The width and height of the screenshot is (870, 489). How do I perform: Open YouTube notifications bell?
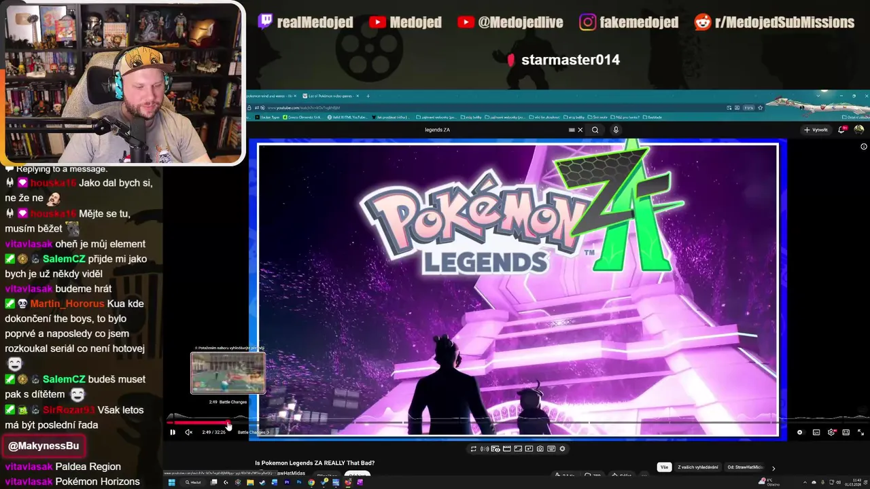843,129
